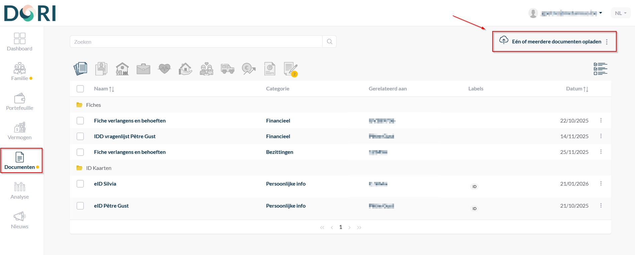Open the NL language dropdown
Screen dimensions: 635x255
pyautogui.click(x=621, y=13)
